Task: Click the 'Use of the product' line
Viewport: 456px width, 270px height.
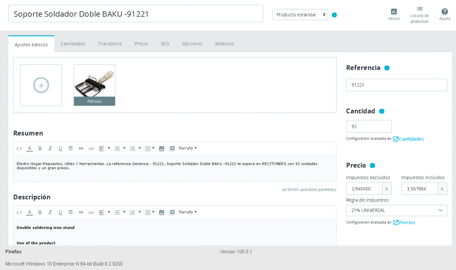Action: point(36,243)
